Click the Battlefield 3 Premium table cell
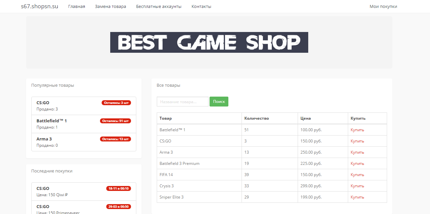The width and height of the screenshot is (430, 214). tap(199, 164)
